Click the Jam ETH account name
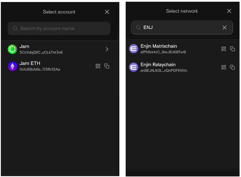 [30, 63]
